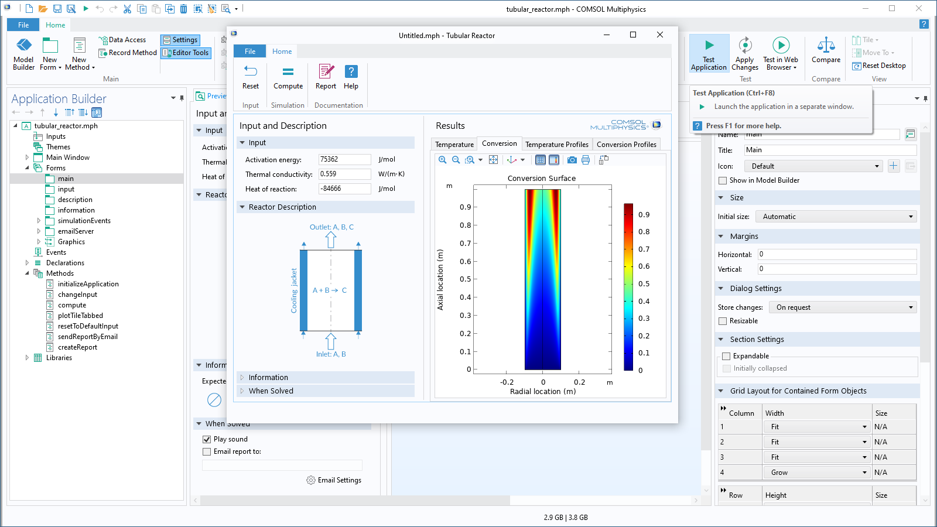Enable the Email report to checkbox
This screenshot has width=937, height=527.
pyautogui.click(x=207, y=451)
